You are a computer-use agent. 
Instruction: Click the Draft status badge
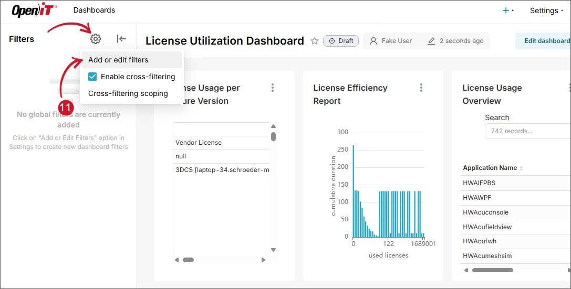pos(341,41)
